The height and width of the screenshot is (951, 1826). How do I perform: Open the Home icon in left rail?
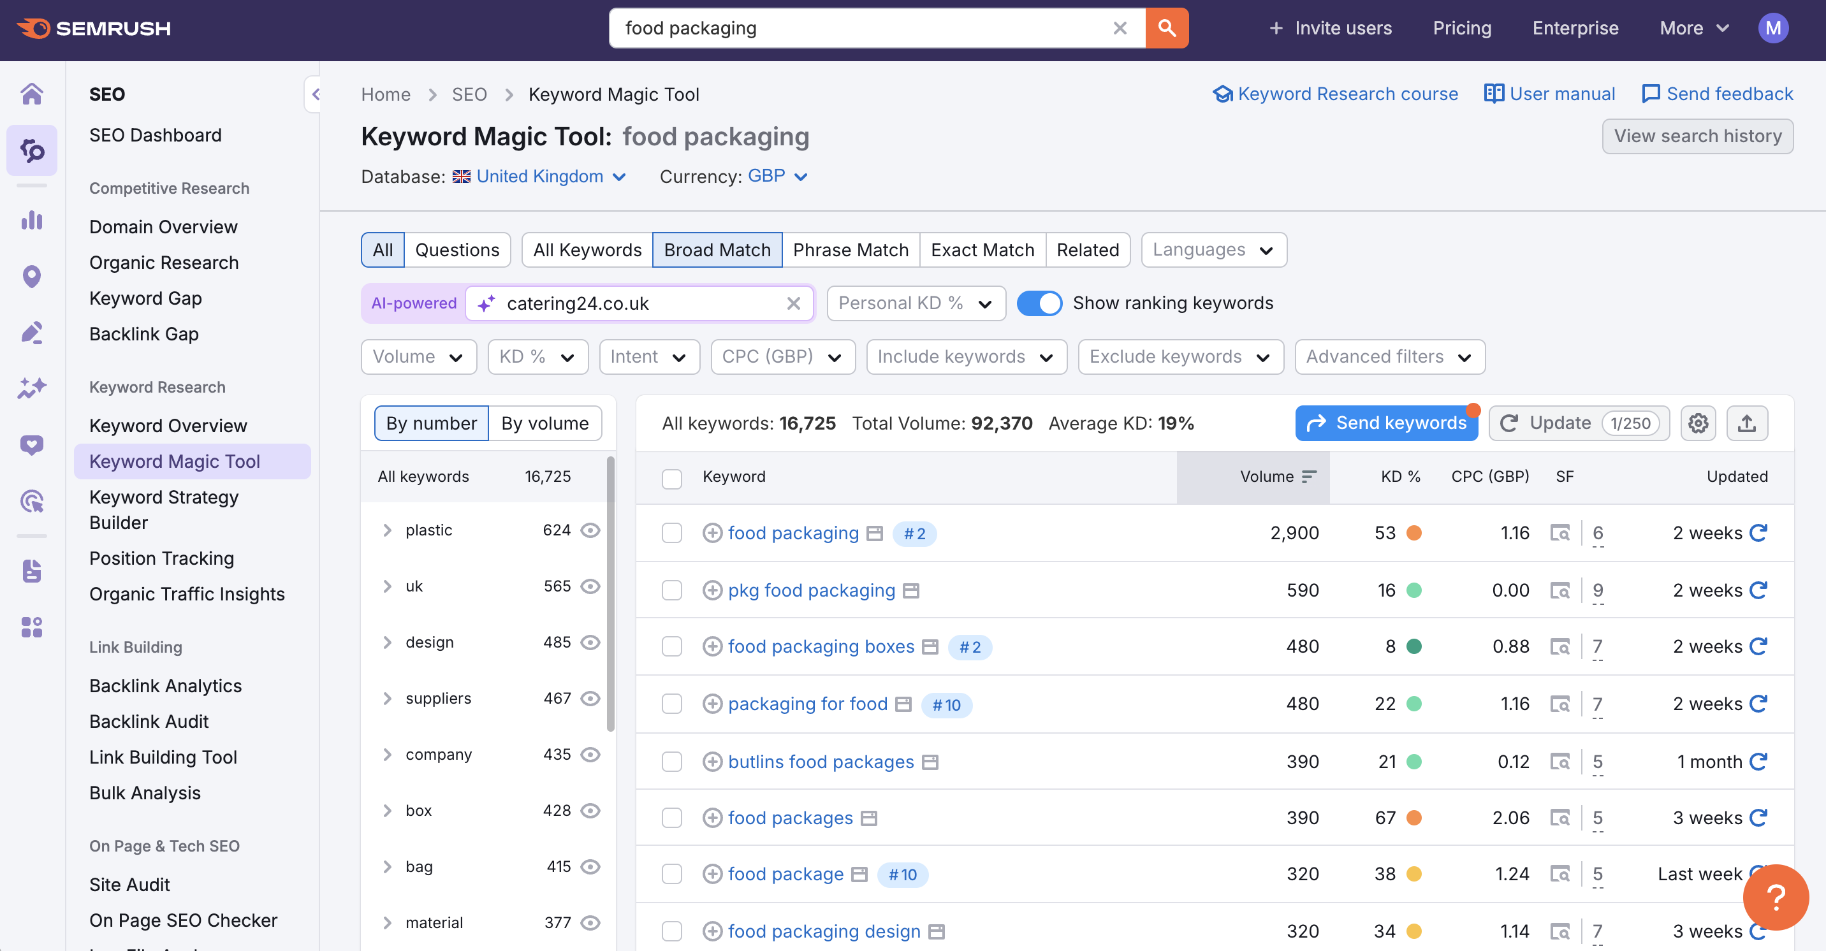[x=32, y=94]
